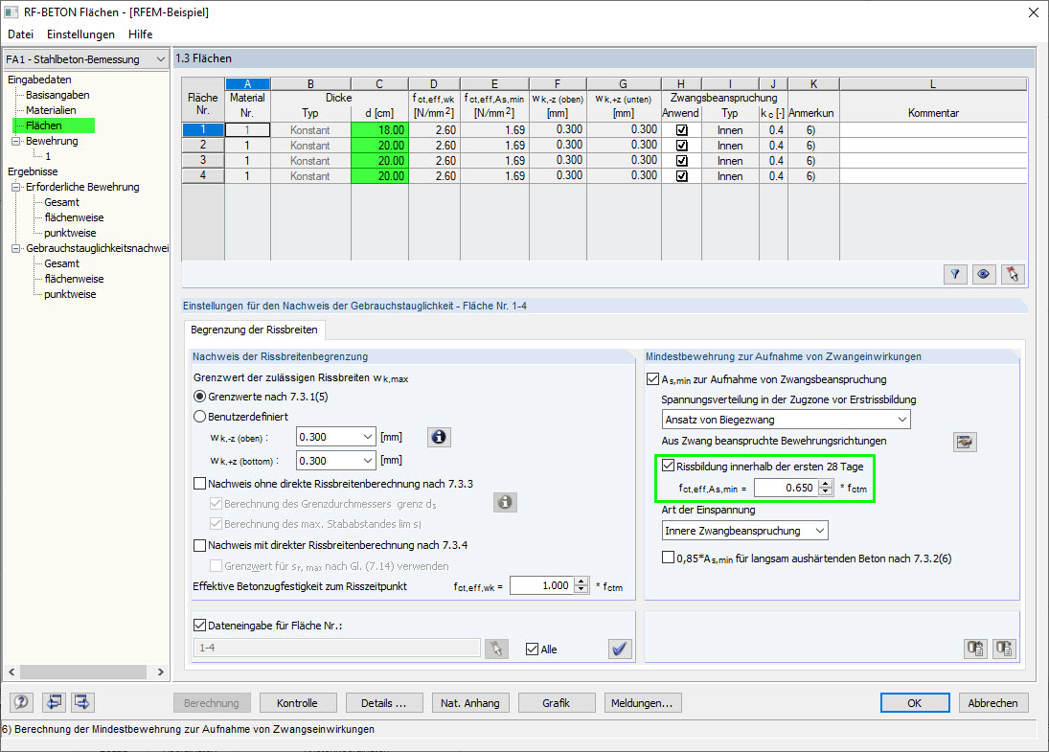Collapse Gebrauchstauglichkeitsnachweis tree node
1049x752 pixels.
click(x=15, y=248)
